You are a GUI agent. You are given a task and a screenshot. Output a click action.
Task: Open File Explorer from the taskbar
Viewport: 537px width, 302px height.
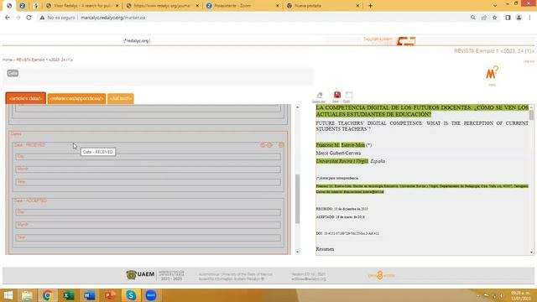pyautogui.click(x=27, y=295)
